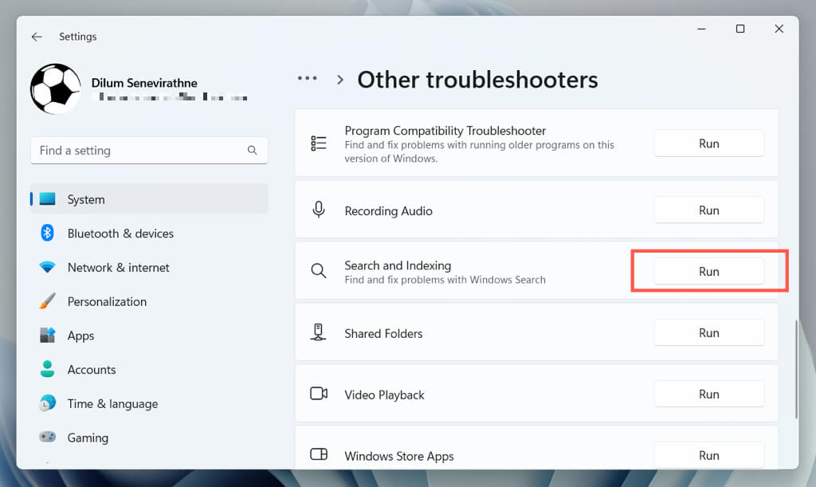Click the Apps icon in sidebar
This screenshot has width=816, height=487.
click(47, 335)
